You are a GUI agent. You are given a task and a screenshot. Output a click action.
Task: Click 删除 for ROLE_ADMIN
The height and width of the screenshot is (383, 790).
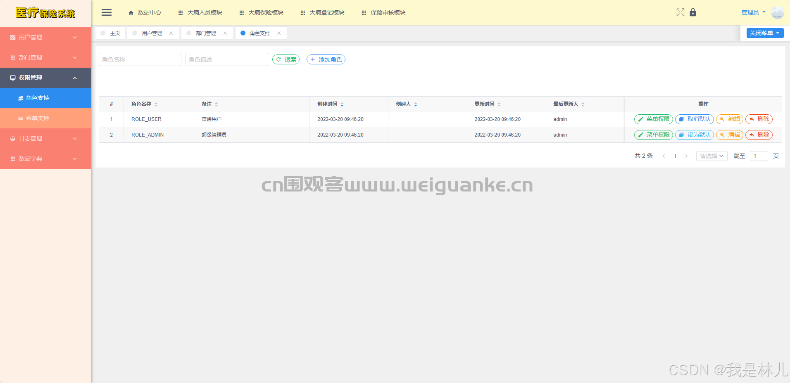click(759, 135)
